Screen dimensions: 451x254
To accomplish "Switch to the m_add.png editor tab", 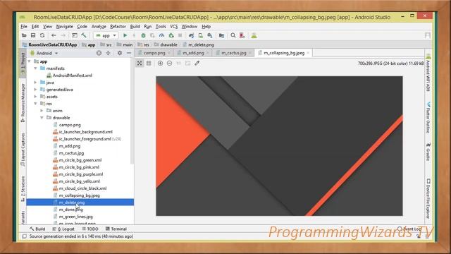I will (x=193, y=53).
